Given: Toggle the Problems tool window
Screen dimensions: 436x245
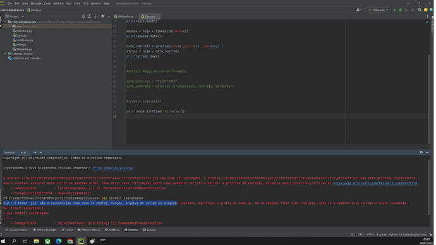Looking at the screenshot, I should (x=112, y=230).
